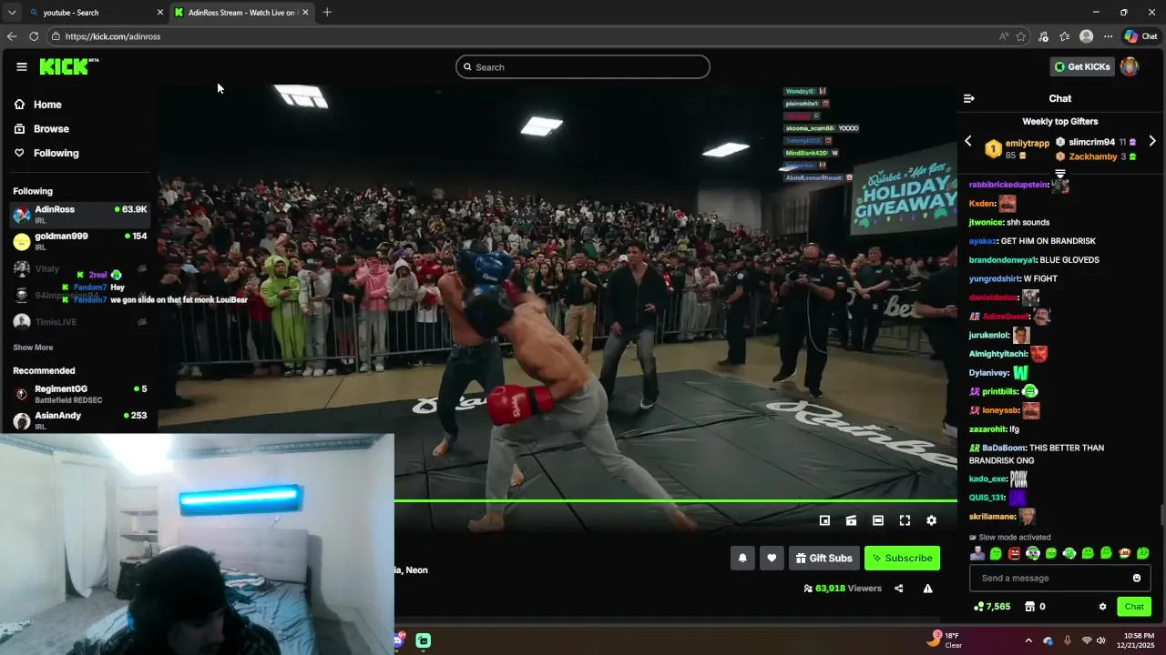Switch to the youtube - Search tab
The image size is (1166, 655).
point(94,13)
